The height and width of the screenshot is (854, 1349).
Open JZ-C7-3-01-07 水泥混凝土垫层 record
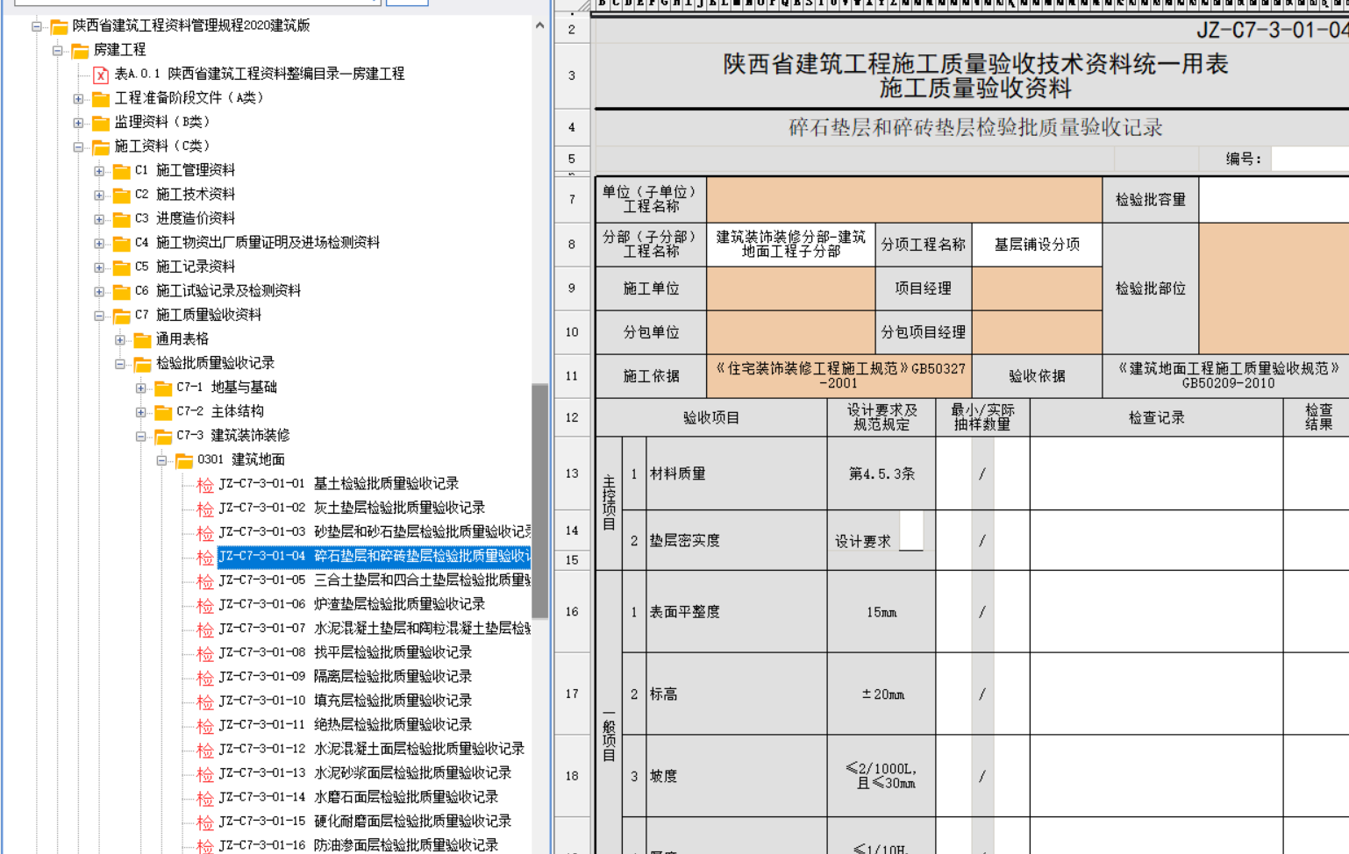[375, 629]
